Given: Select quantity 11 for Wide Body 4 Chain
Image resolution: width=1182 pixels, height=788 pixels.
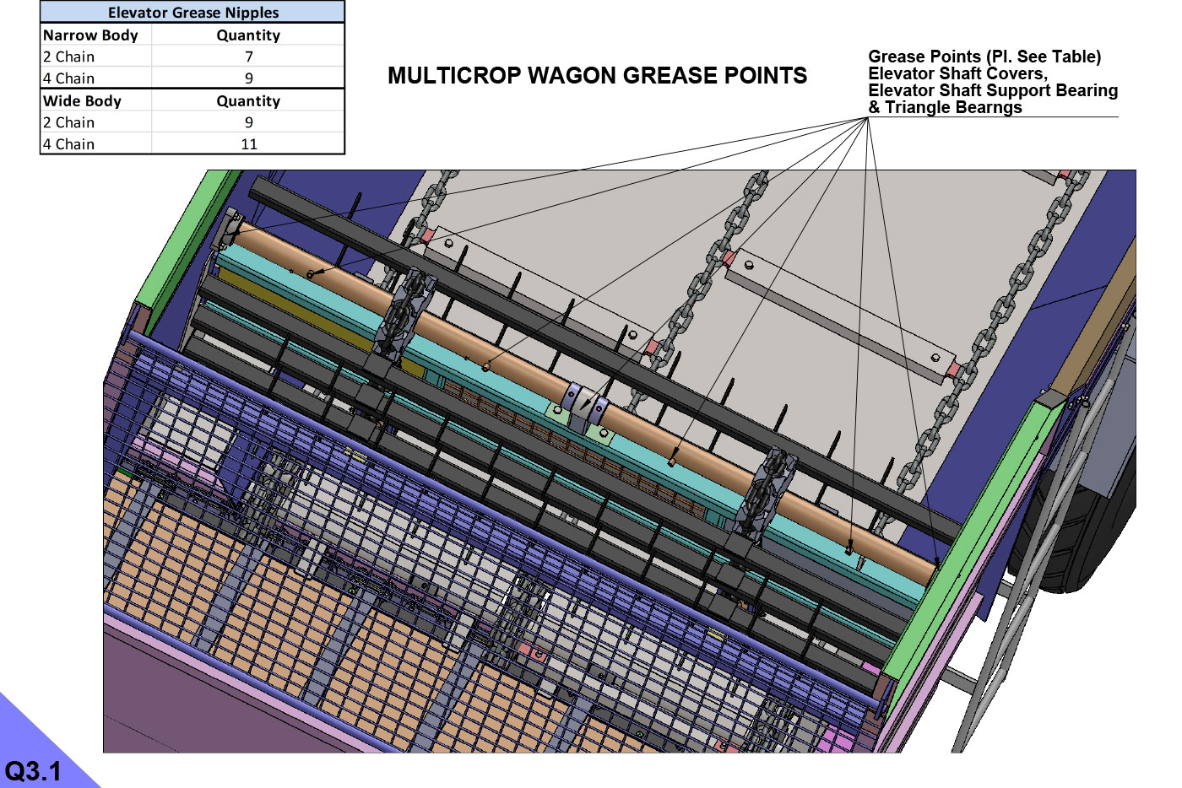Looking at the screenshot, I should click(248, 144).
